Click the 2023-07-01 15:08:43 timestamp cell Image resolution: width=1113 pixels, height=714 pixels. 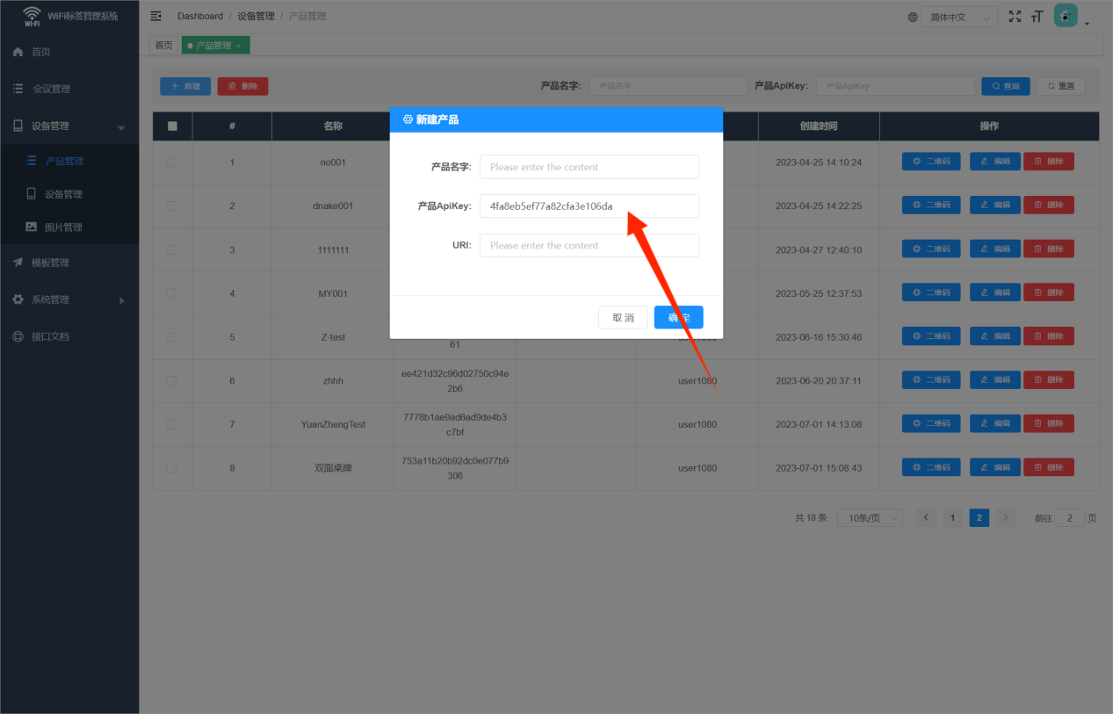click(819, 468)
